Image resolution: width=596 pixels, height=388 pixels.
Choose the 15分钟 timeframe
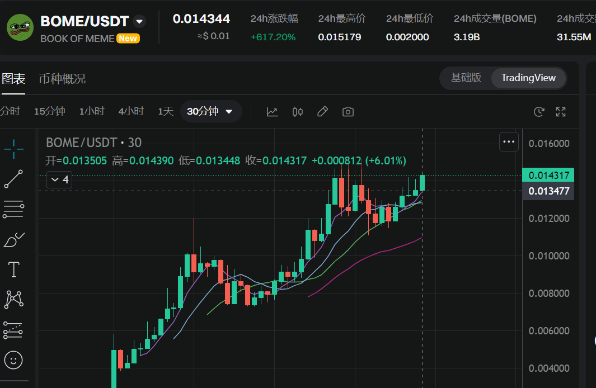(50, 111)
